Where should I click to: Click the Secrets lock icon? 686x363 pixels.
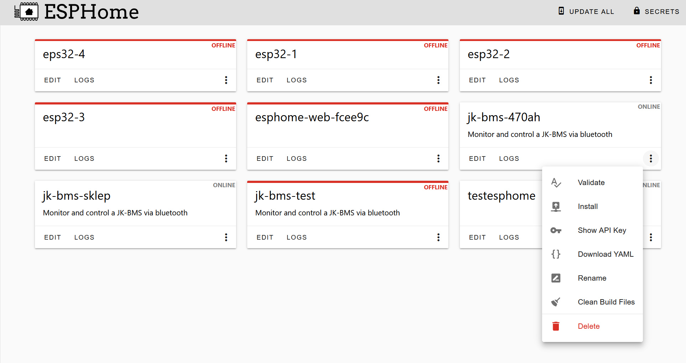[x=636, y=11]
